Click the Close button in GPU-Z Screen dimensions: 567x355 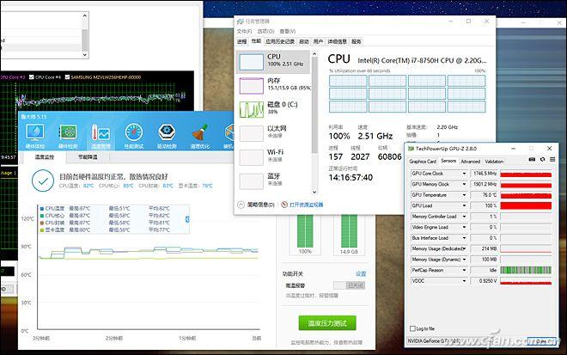tap(541, 341)
